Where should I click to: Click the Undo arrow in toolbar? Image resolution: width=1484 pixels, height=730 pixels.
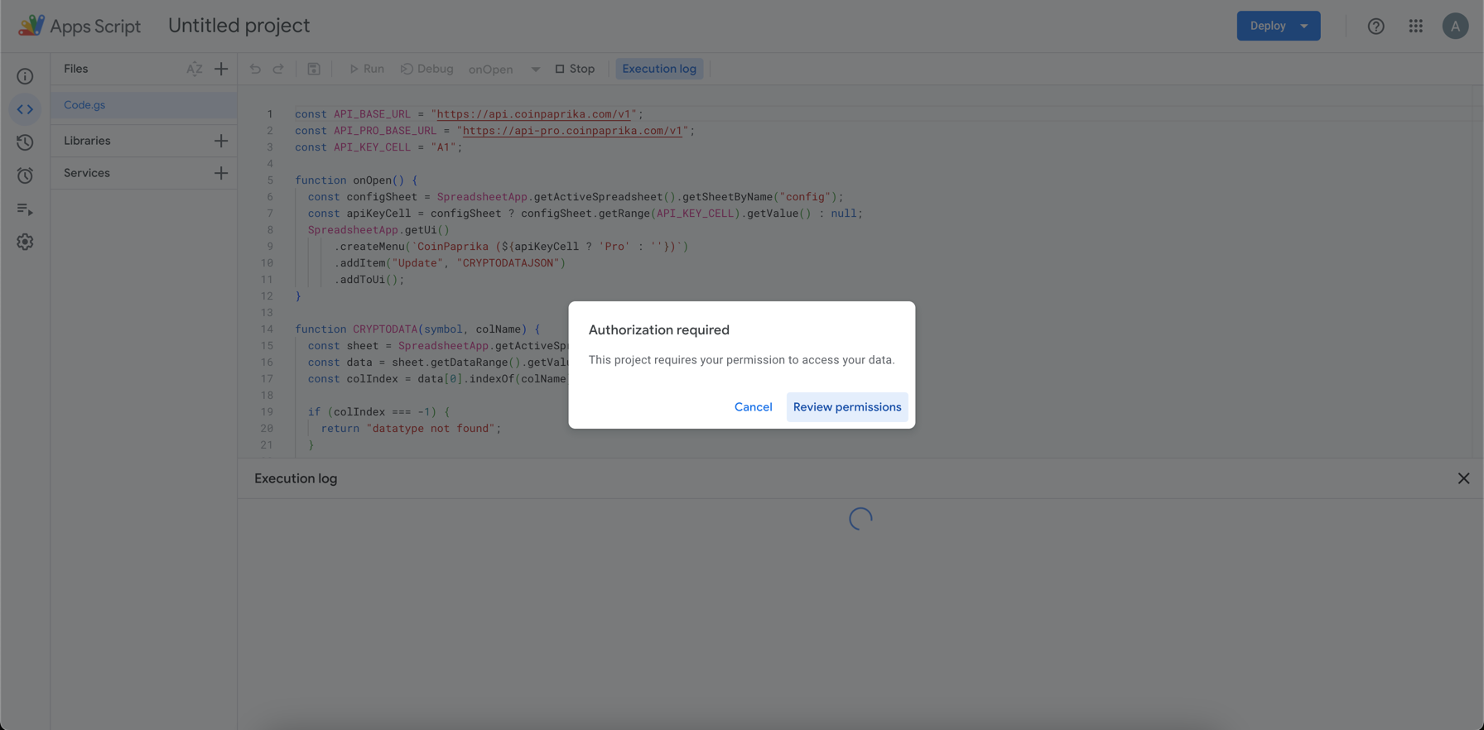255,69
